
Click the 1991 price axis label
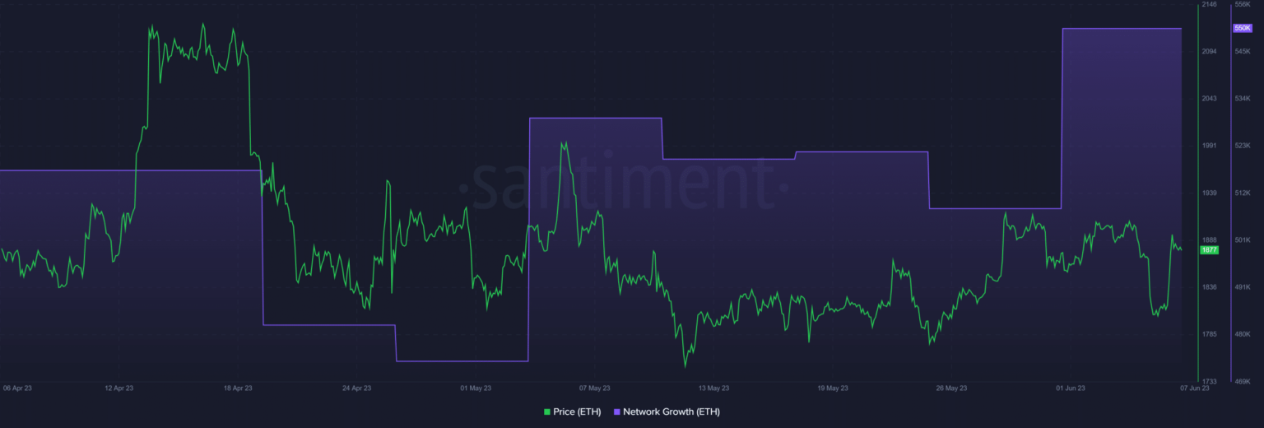[x=1209, y=147]
